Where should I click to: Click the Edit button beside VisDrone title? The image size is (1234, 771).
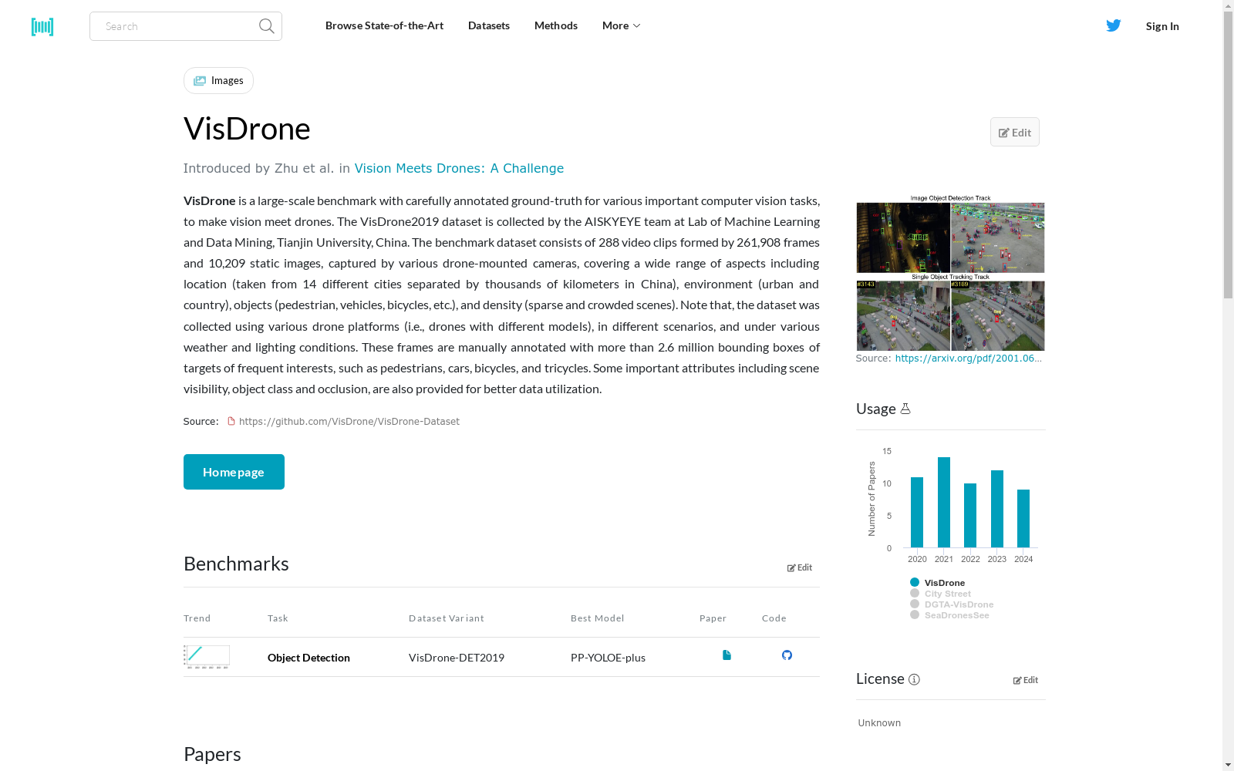click(x=1015, y=132)
